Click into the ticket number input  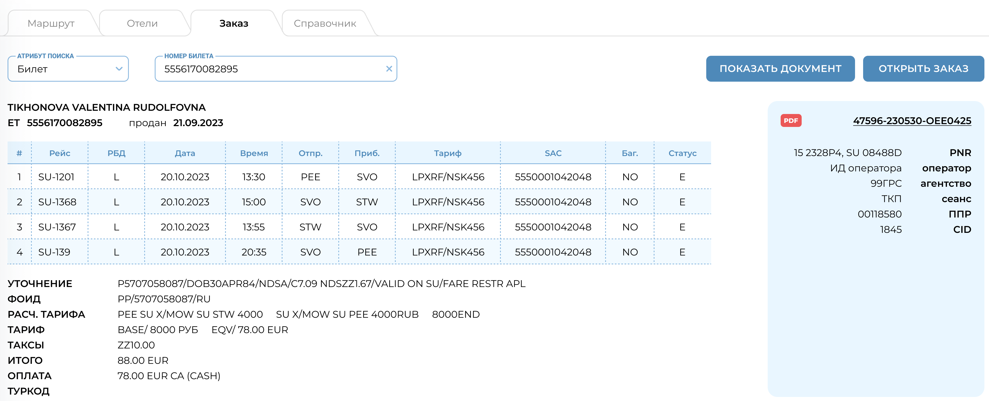pos(269,69)
